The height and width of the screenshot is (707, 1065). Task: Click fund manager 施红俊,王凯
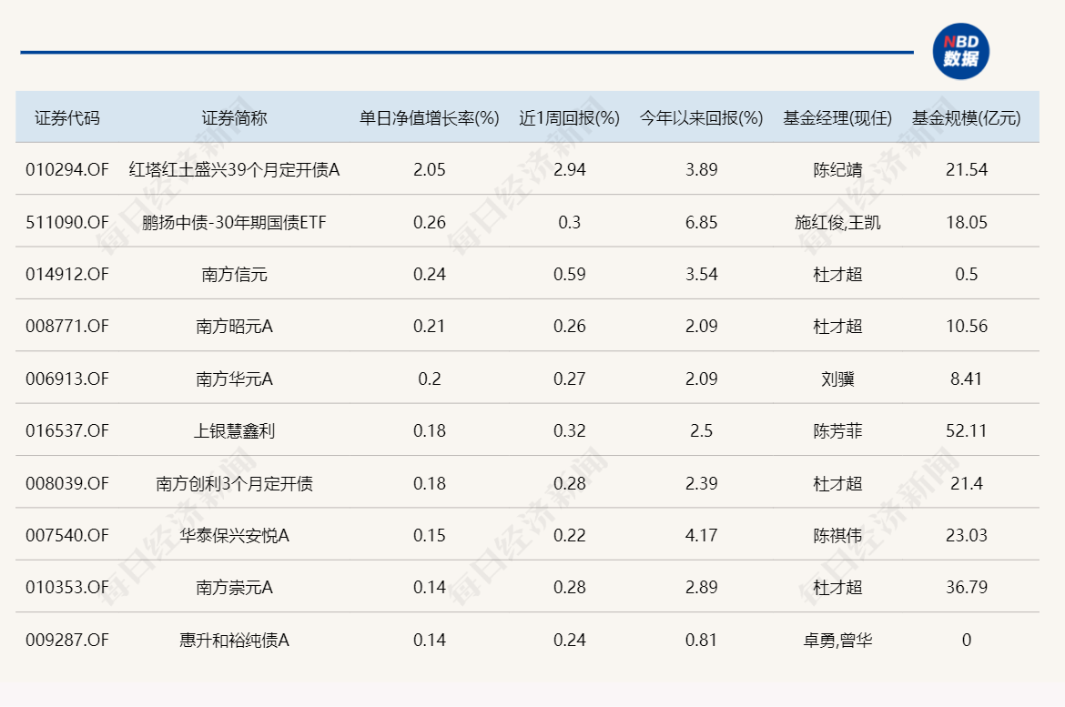tap(837, 222)
